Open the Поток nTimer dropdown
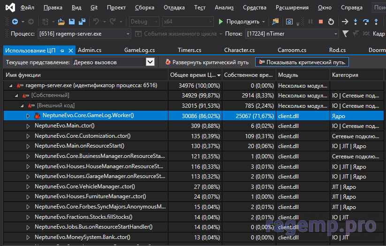Image resolution: width=386 pixels, height=246 pixels. [292, 34]
